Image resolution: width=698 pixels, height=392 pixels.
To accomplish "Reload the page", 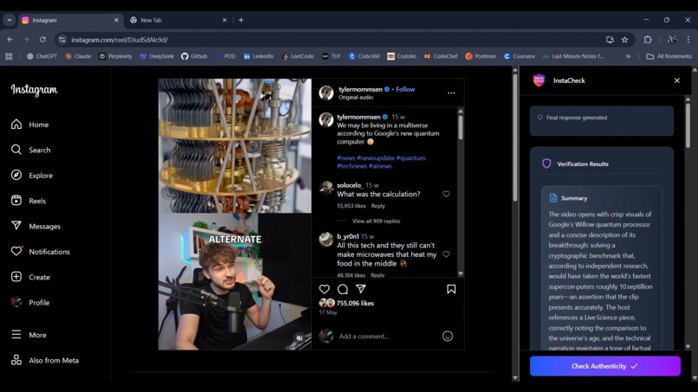I will pyautogui.click(x=42, y=40).
